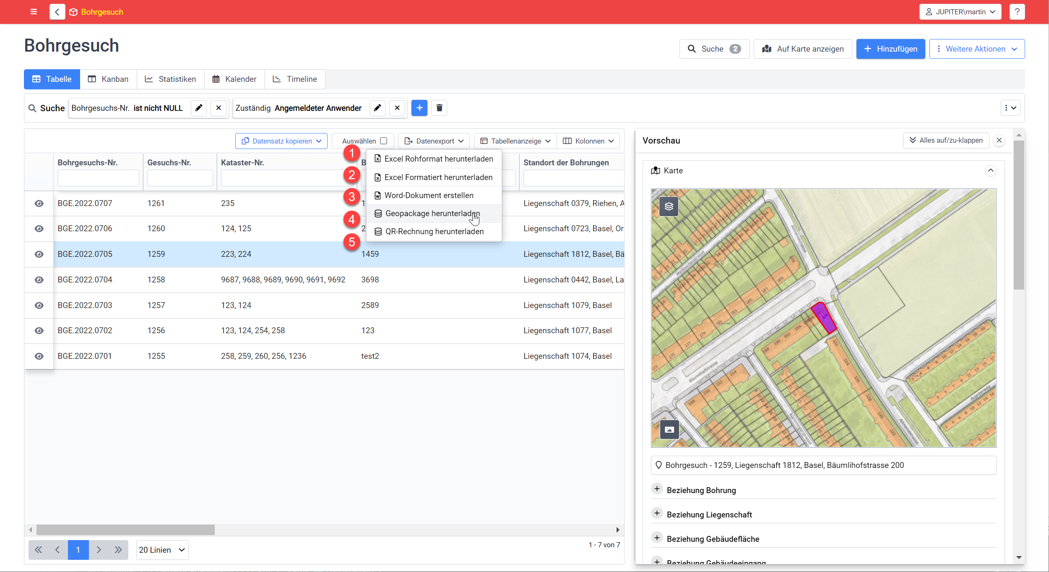
Task: Open Kolonnen dropdown
Action: pyautogui.click(x=588, y=141)
